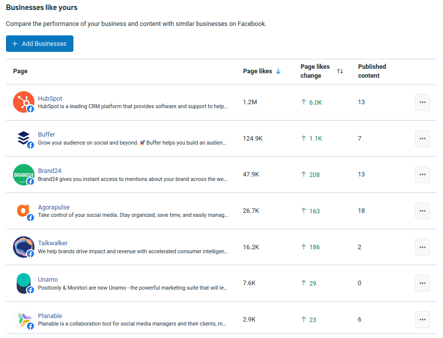This screenshot has width=443, height=338.
Task: Open the HubSpot page link
Action: coord(50,98)
